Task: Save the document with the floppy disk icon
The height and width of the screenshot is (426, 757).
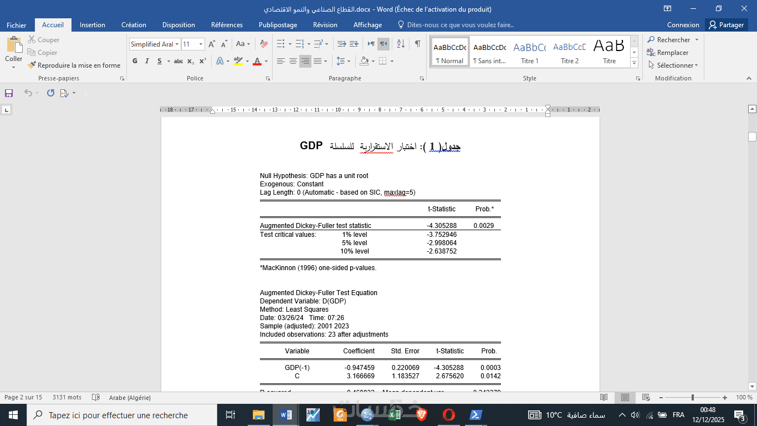Action: point(9,93)
